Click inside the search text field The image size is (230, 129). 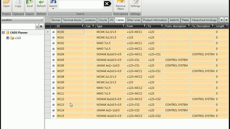(x=81, y=4)
